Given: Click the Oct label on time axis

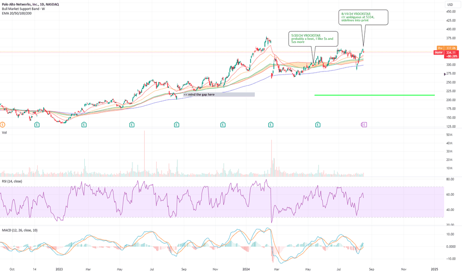Looking at the screenshot, I should (12, 269).
